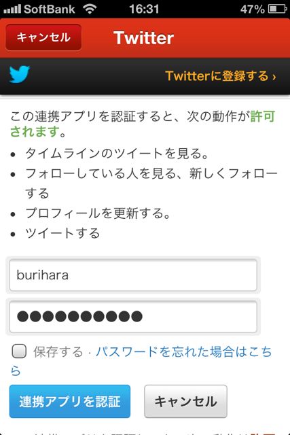Tap the Twitter title in header bar
Image resolution: width=290 pixels, height=435 pixels.
point(143,38)
